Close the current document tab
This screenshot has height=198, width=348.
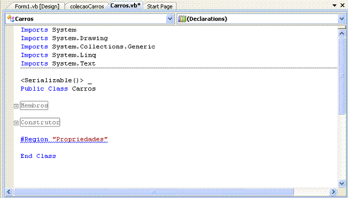point(342,5)
